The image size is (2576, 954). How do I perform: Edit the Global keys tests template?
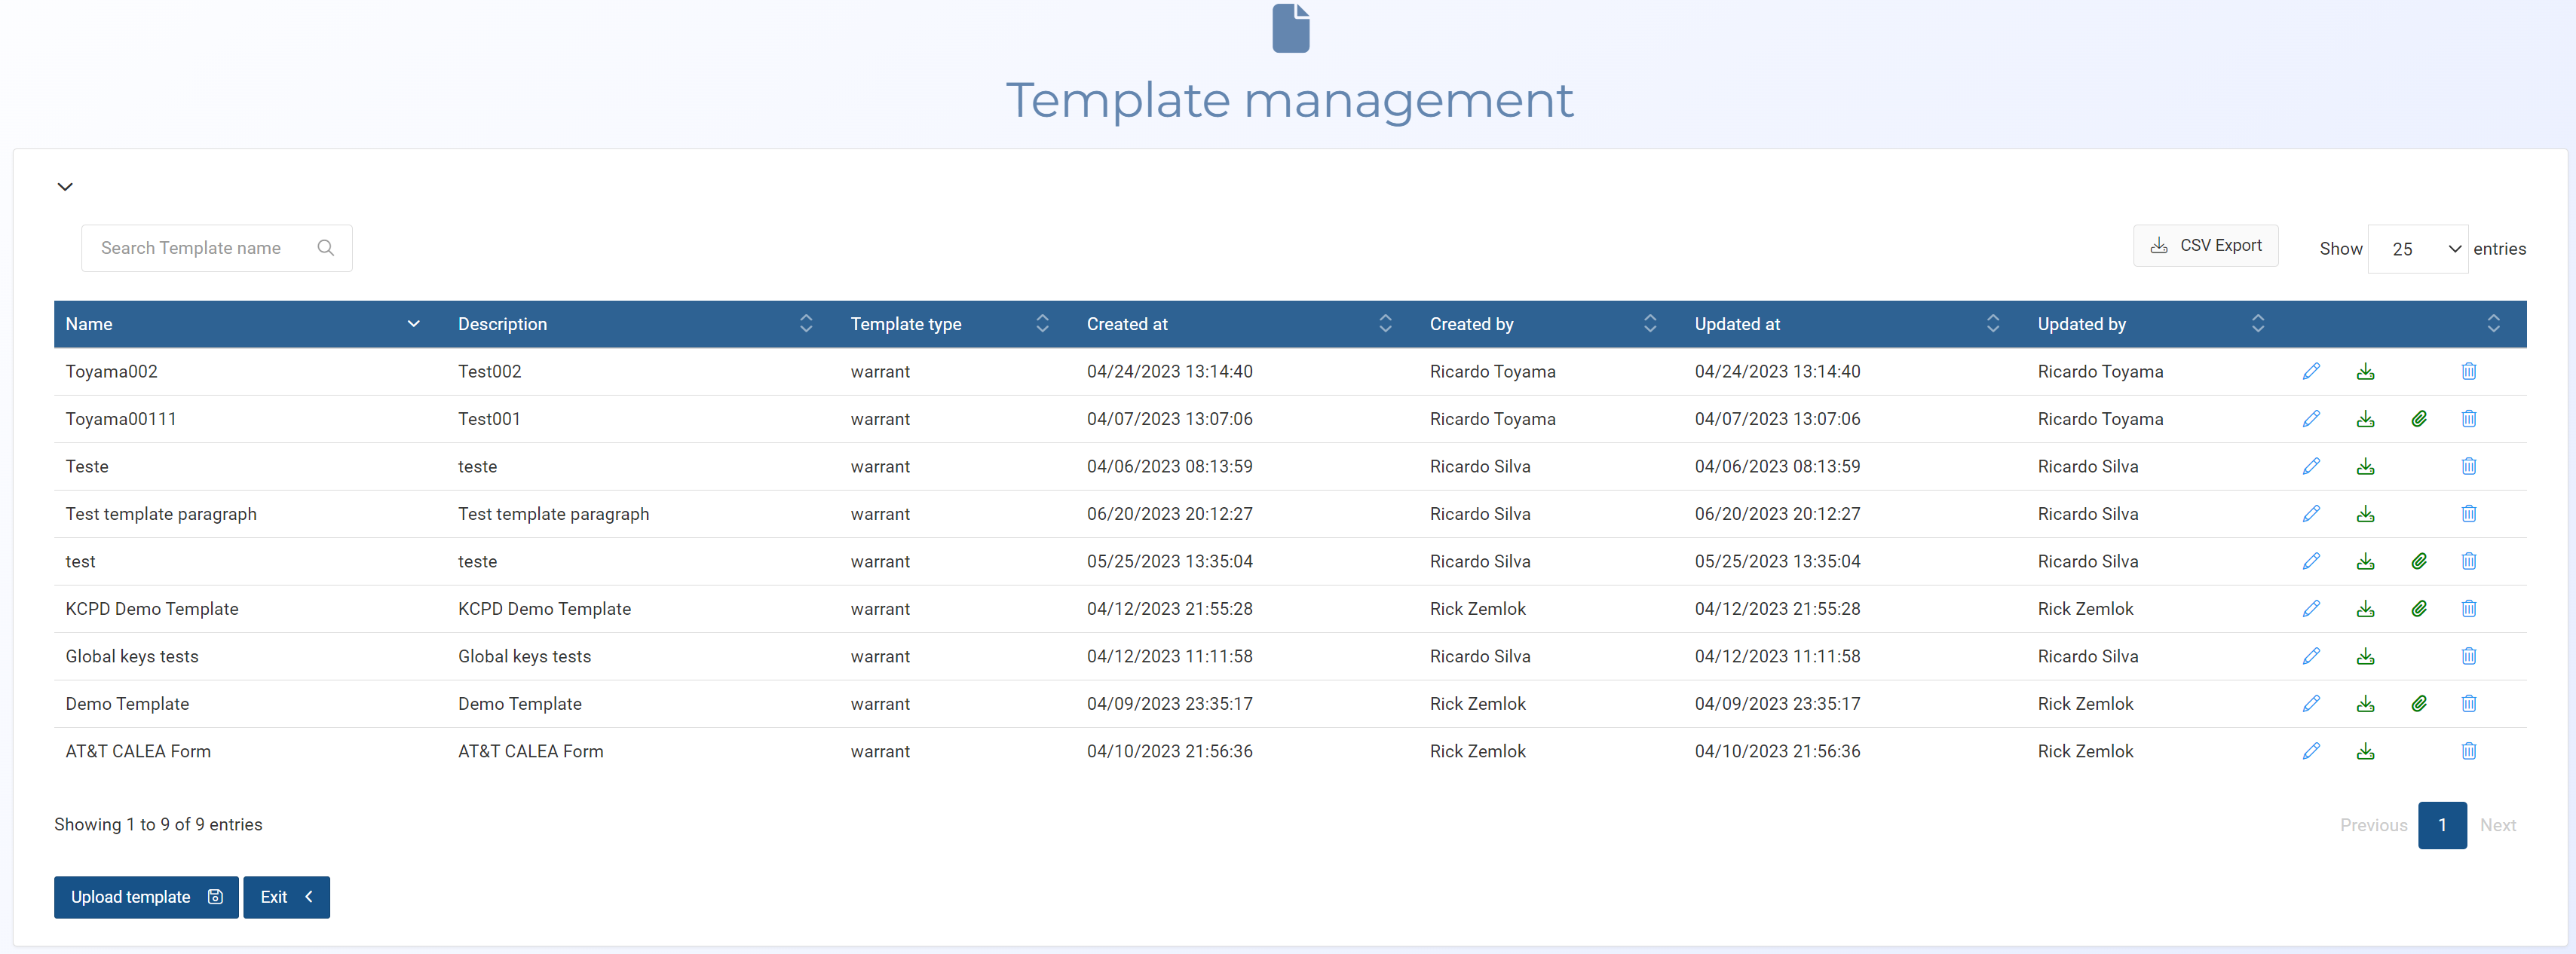point(2311,656)
